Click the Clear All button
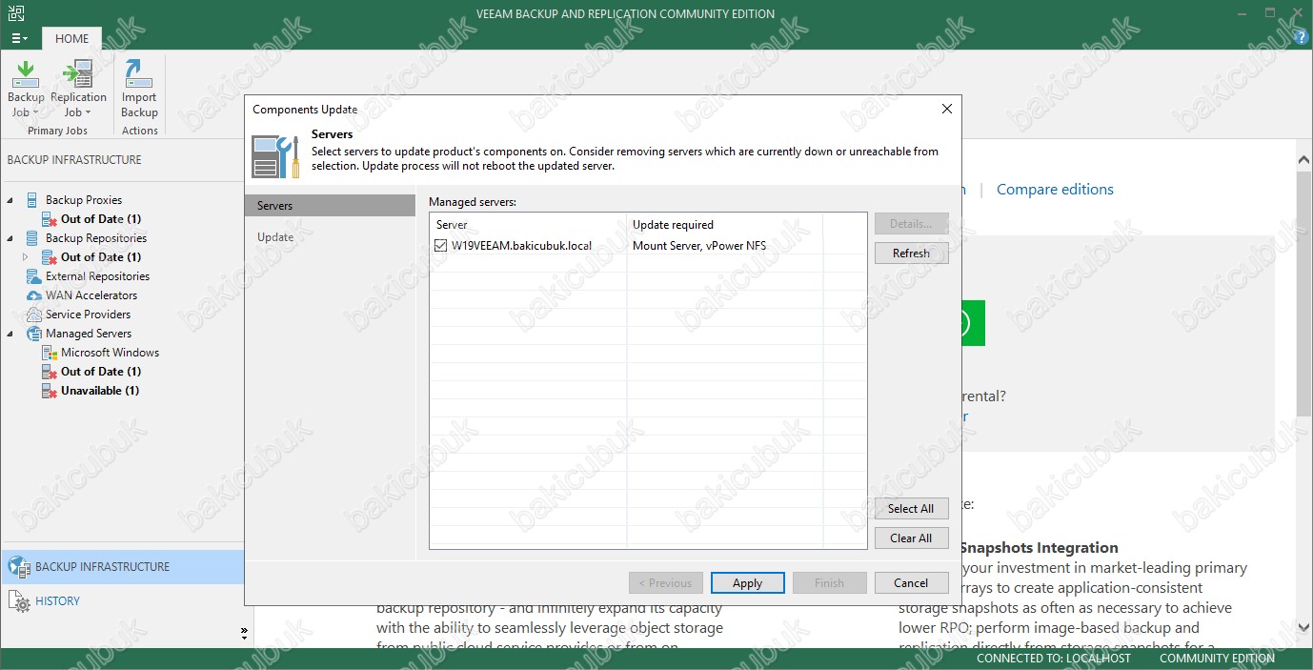The height and width of the screenshot is (670, 1313). [x=911, y=538]
